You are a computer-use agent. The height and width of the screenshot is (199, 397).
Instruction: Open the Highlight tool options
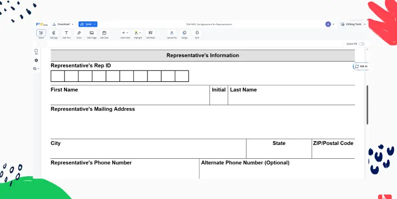(138, 34)
